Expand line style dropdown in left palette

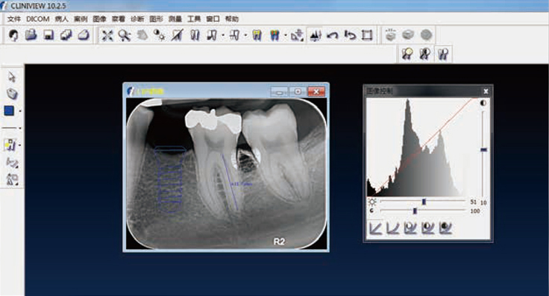tap(20, 128)
